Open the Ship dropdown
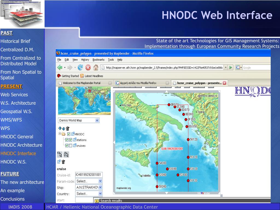 (100, 187)
